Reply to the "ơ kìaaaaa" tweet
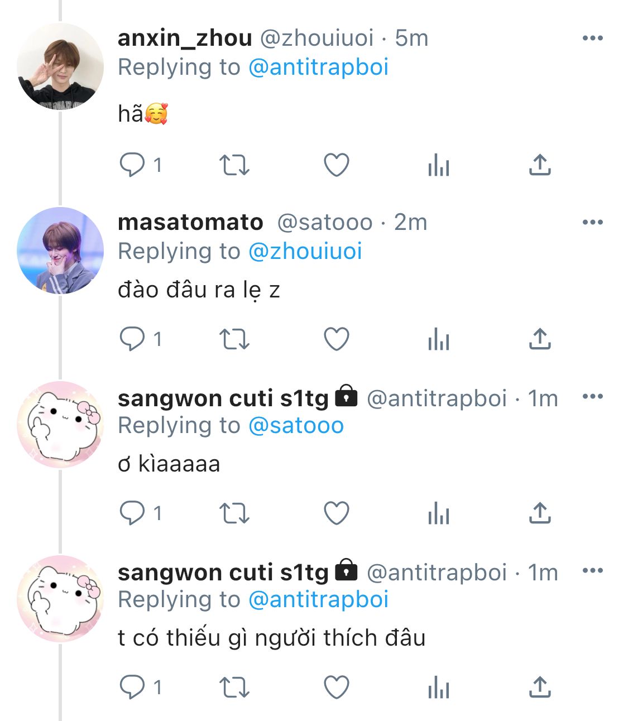This screenshot has width=628, height=721. point(132,513)
